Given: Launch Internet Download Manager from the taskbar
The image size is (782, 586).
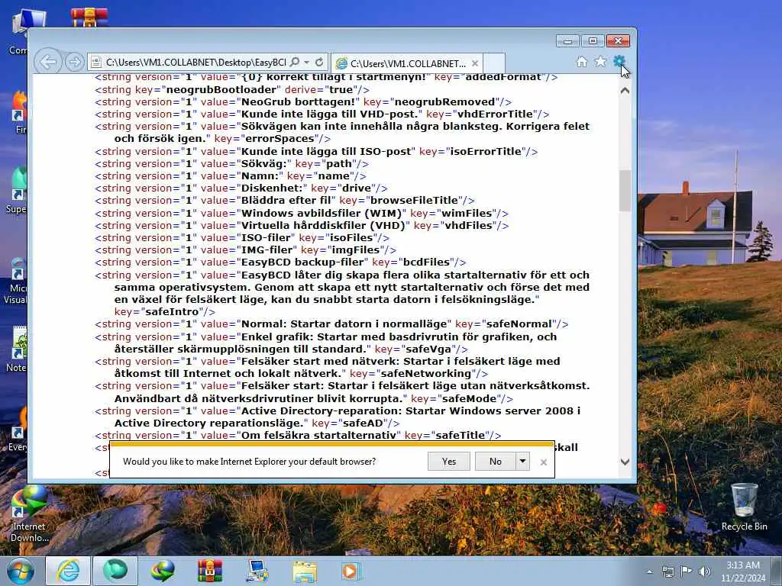Looking at the screenshot, I should (163, 571).
